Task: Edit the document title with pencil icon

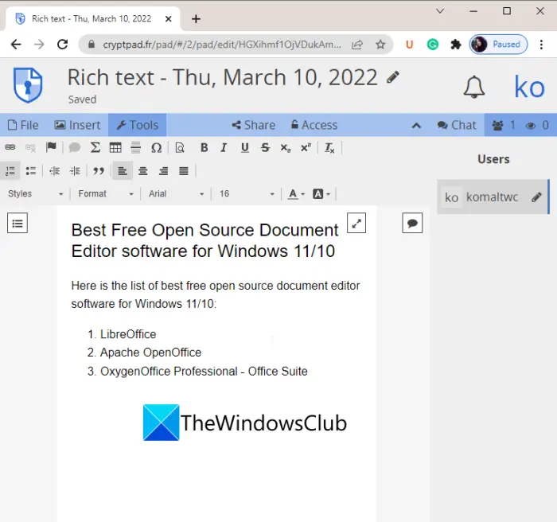Action: tap(393, 77)
